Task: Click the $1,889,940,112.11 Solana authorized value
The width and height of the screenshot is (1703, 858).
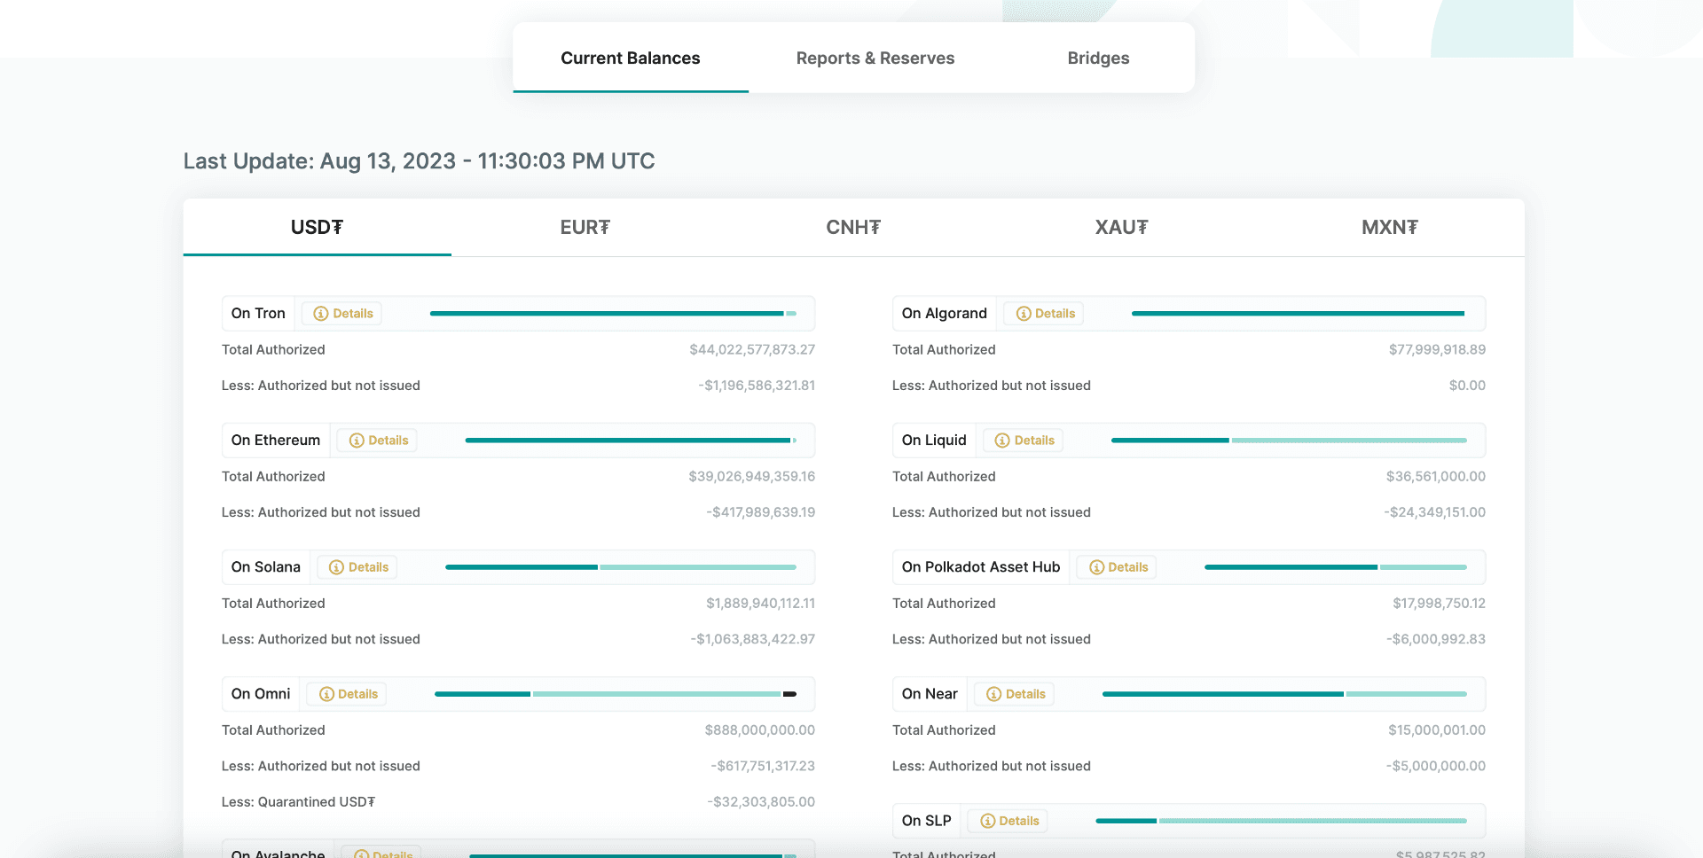Action: (x=761, y=604)
